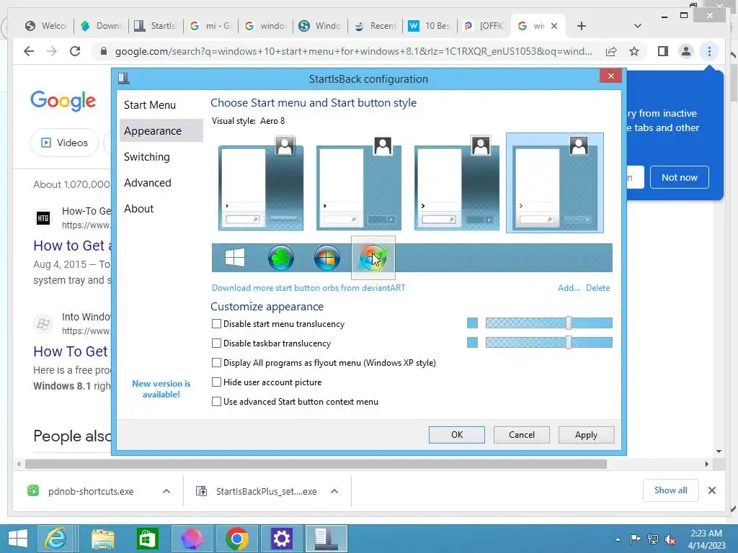Viewport: 738px width, 553px height.
Task: Toggle Use advanced Start button context menu
Action: [216, 402]
